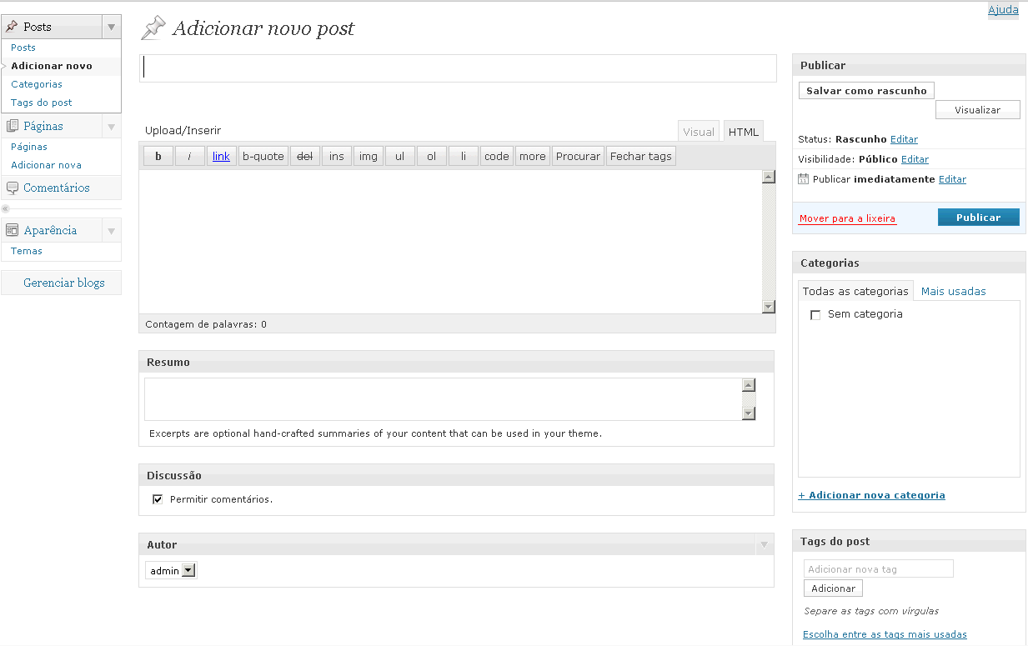The width and height of the screenshot is (1028, 646).
Task: Click the post title input field
Action: click(458, 68)
